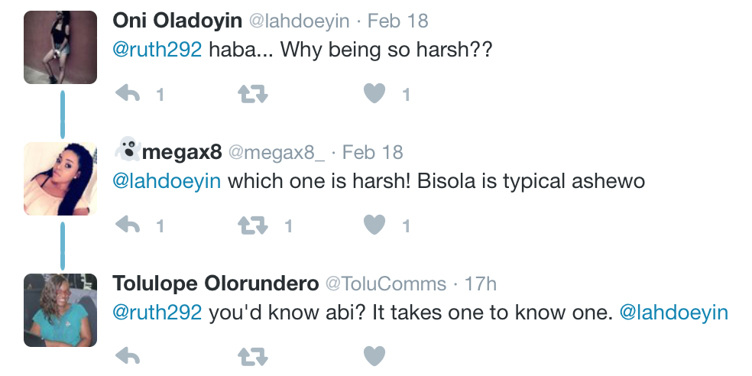The image size is (752, 376).
Task: Open megax8's profile avatar
Action: pyautogui.click(x=60, y=179)
